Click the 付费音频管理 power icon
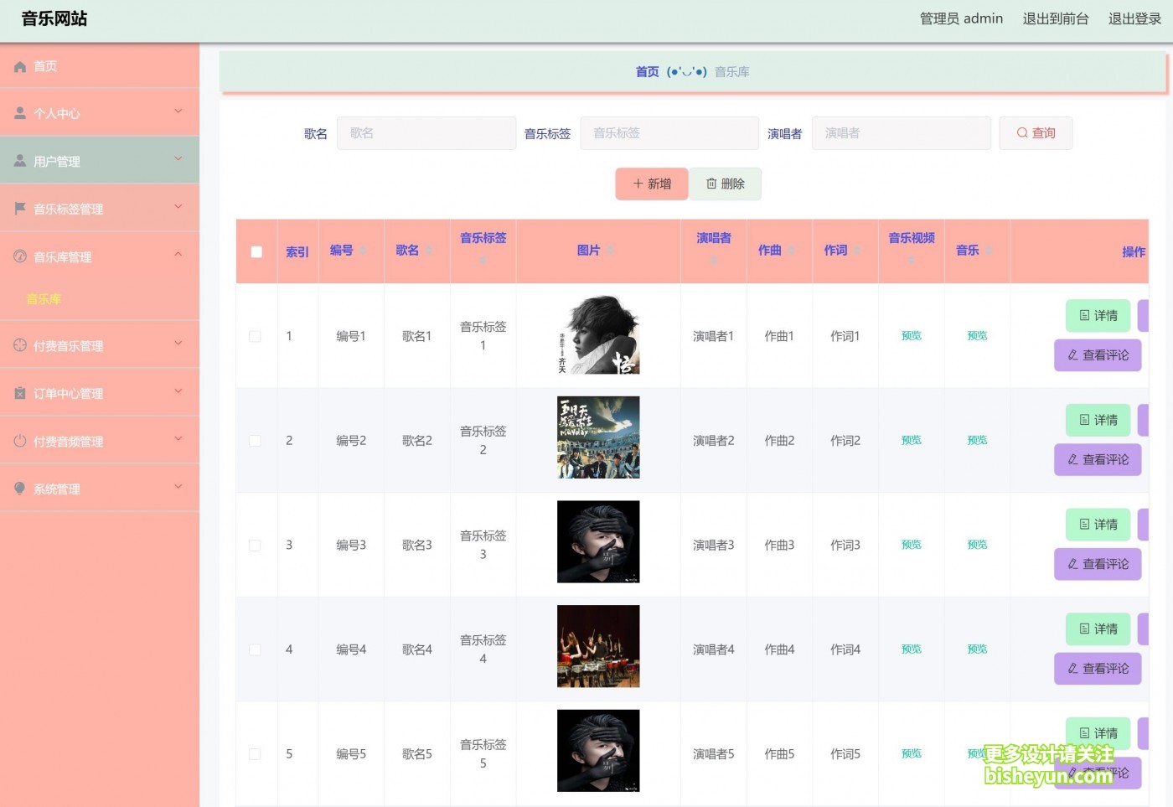Screen dimensions: 1173x807 (x=20, y=441)
